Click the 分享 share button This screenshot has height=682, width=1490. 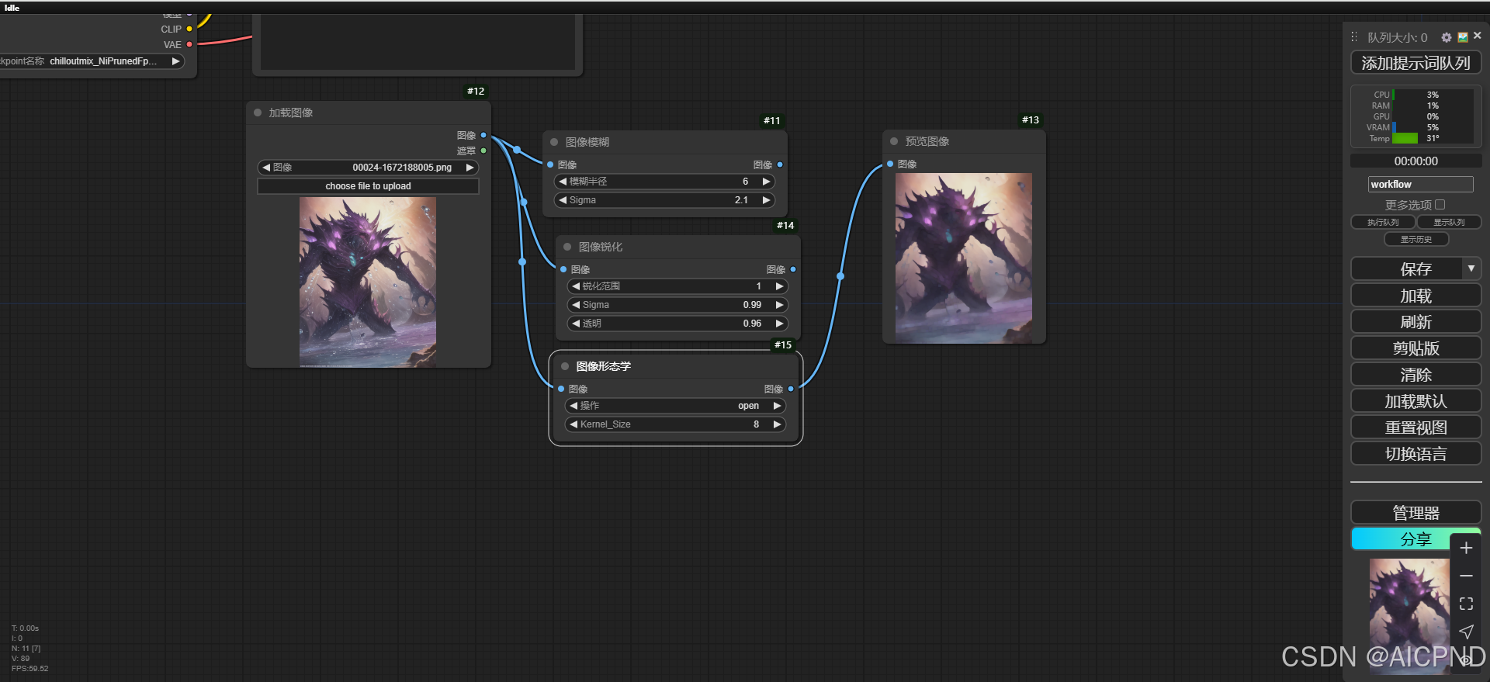[x=1415, y=539]
